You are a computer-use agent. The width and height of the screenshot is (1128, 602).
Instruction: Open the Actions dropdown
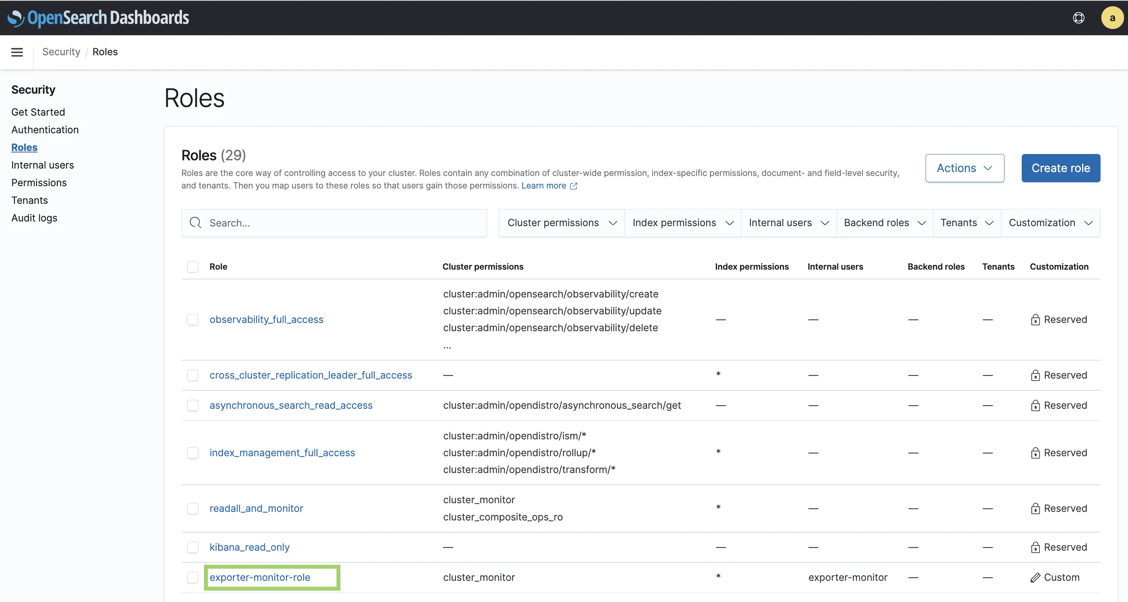[x=964, y=168]
